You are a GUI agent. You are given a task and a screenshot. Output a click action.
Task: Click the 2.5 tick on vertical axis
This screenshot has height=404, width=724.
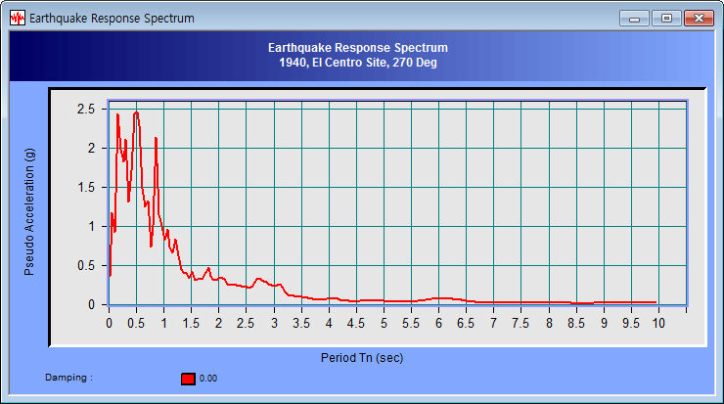85,110
